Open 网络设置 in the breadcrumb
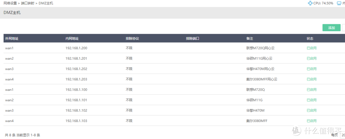The image size is (345, 139). [10, 4]
